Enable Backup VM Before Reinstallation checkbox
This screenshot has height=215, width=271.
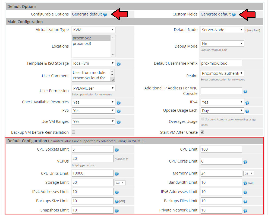[x=74, y=132]
